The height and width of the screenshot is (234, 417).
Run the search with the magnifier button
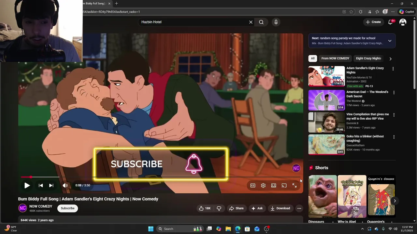point(261,22)
